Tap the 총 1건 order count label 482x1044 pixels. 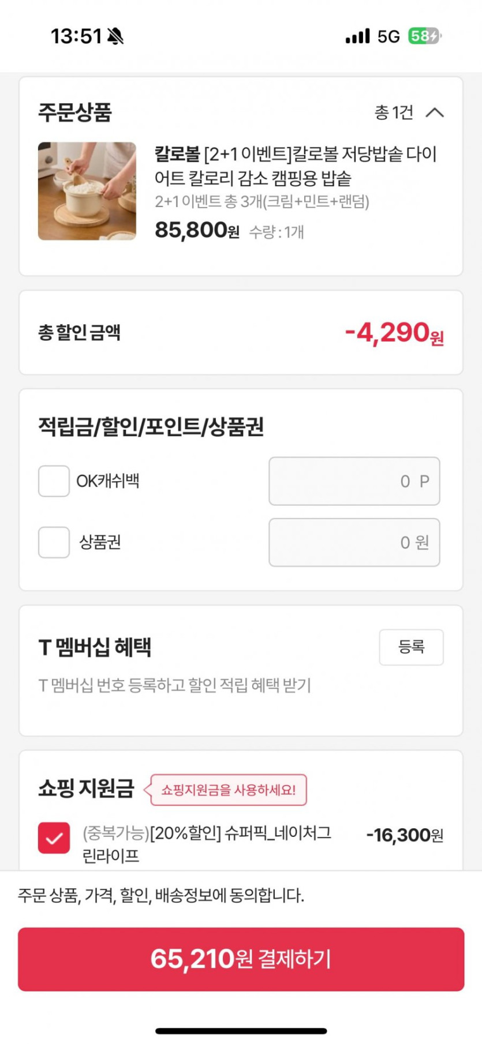[394, 112]
